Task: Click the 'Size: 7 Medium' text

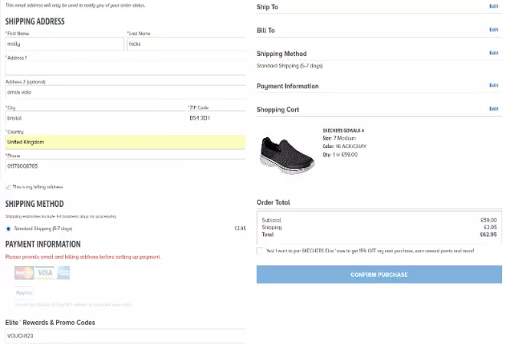Action: [x=339, y=138]
